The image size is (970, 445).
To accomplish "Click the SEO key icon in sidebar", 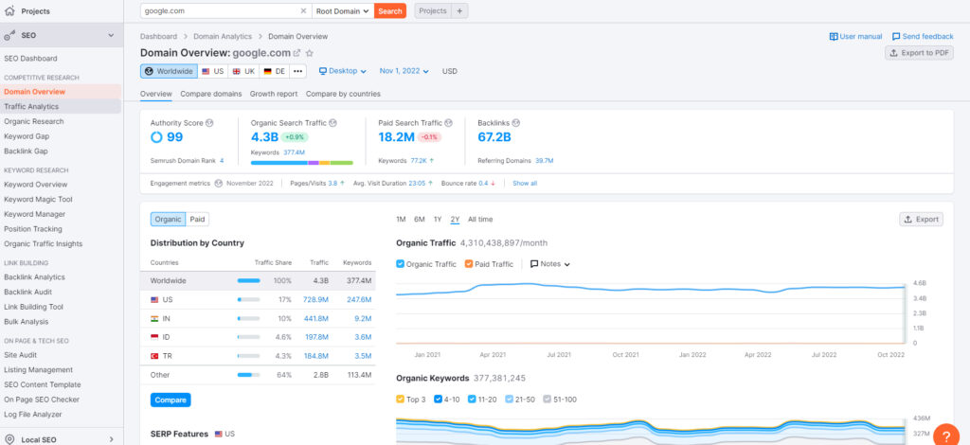I will click(9, 35).
